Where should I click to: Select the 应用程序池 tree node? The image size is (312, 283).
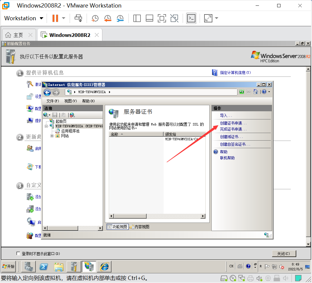pos(70,131)
